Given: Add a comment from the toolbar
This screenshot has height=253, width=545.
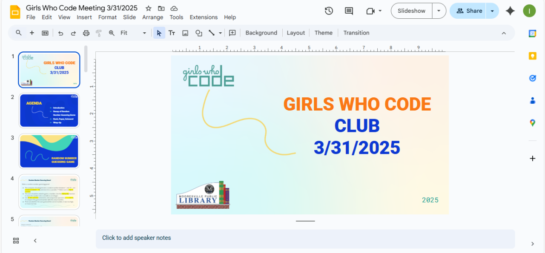Looking at the screenshot, I should (x=232, y=33).
